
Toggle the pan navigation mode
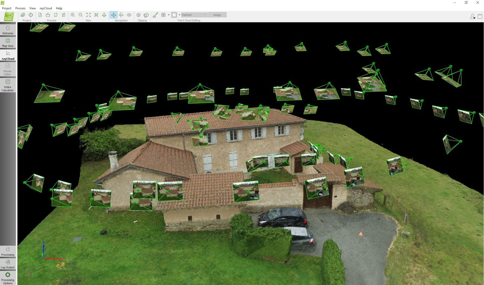click(113, 15)
